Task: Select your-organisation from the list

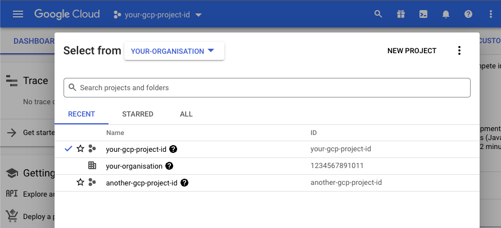Action: point(134,166)
